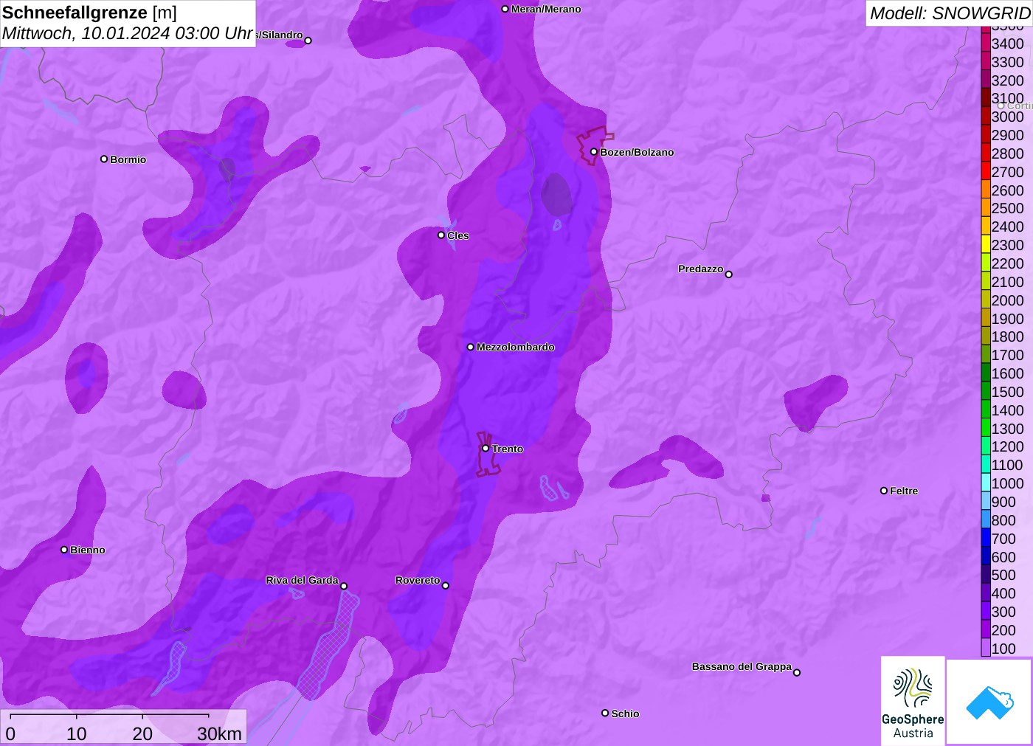The height and width of the screenshot is (746, 1033).
Task: Click the 3400 legend value label
Action: click(x=1007, y=44)
